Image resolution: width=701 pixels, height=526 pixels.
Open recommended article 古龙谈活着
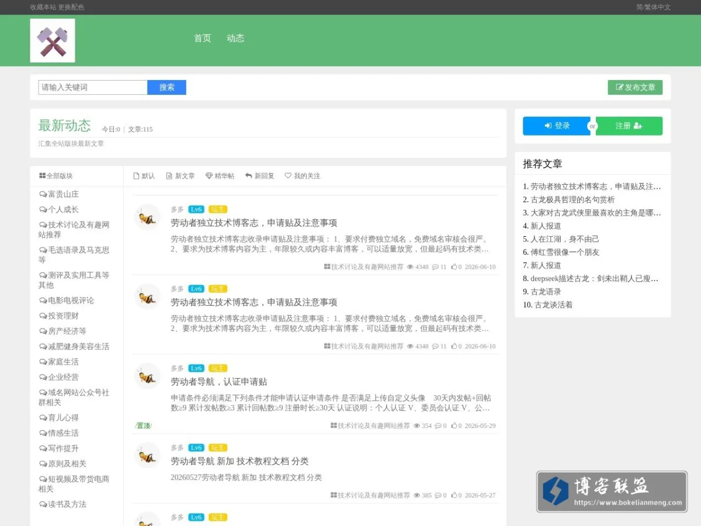(553, 304)
